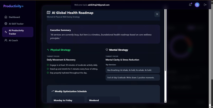Click the heart icon beside Mental Strategy
The height and width of the screenshot is (108, 213).
(x=107, y=50)
